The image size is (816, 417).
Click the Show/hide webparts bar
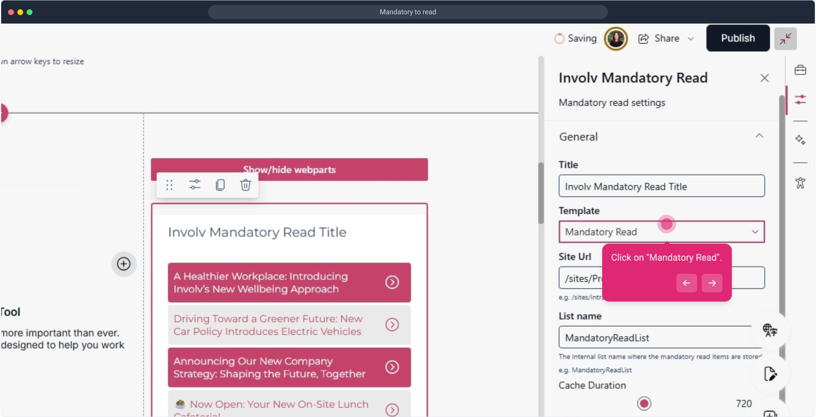tap(289, 169)
